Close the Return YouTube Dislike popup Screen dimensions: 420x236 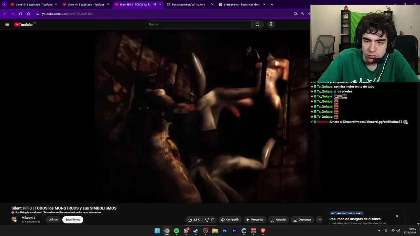tap(397, 216)
